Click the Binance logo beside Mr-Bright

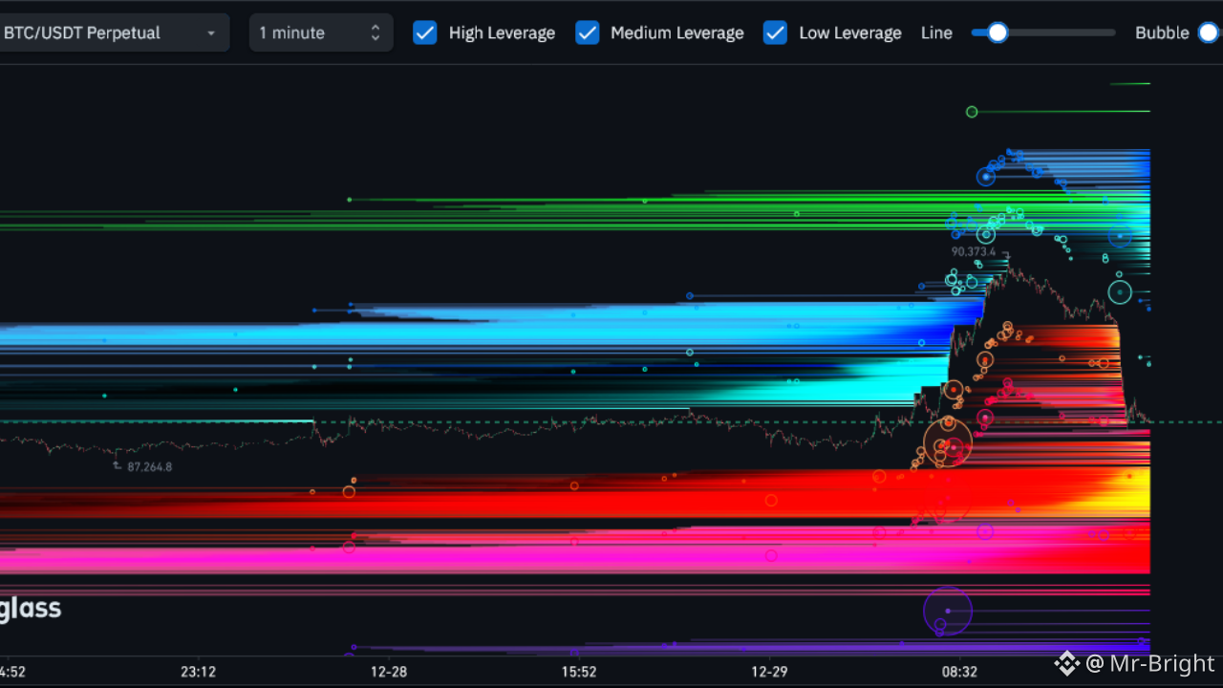click(x=1066, y=662)
